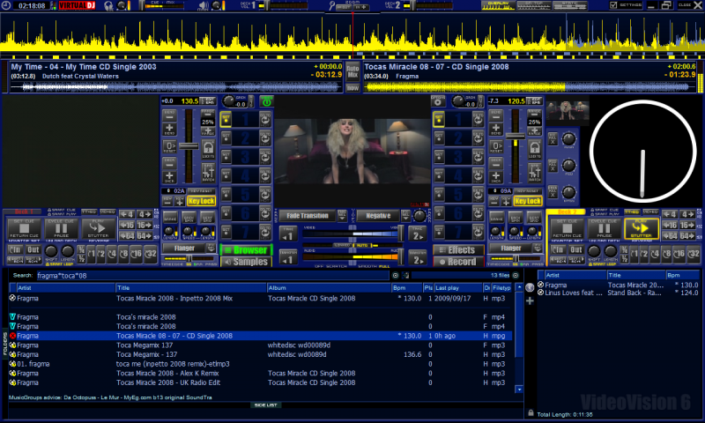Viewport: 705px width, 423px height.
Task: Click Deck 1 pitch slider handle
Action: [x=189, y=146]
